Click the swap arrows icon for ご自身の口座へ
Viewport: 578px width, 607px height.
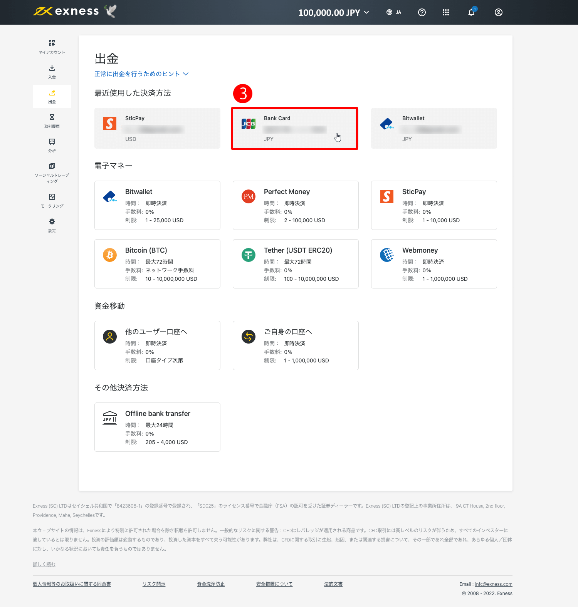pos(249,337)
